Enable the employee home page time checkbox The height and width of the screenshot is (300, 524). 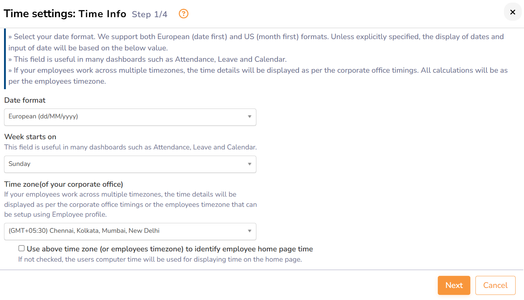22,248
